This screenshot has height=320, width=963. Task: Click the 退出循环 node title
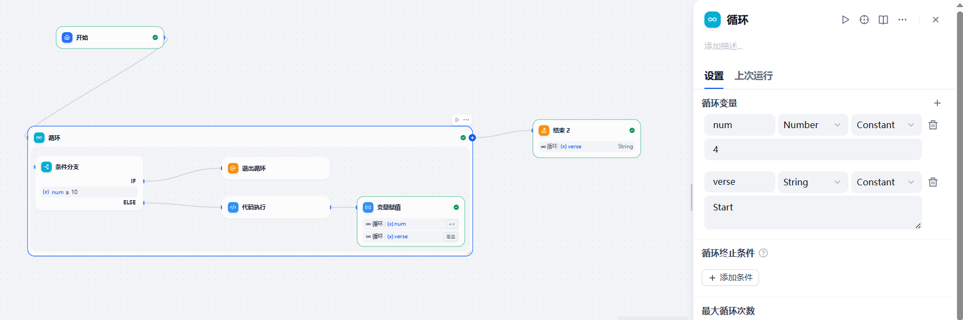click(254, 168)
